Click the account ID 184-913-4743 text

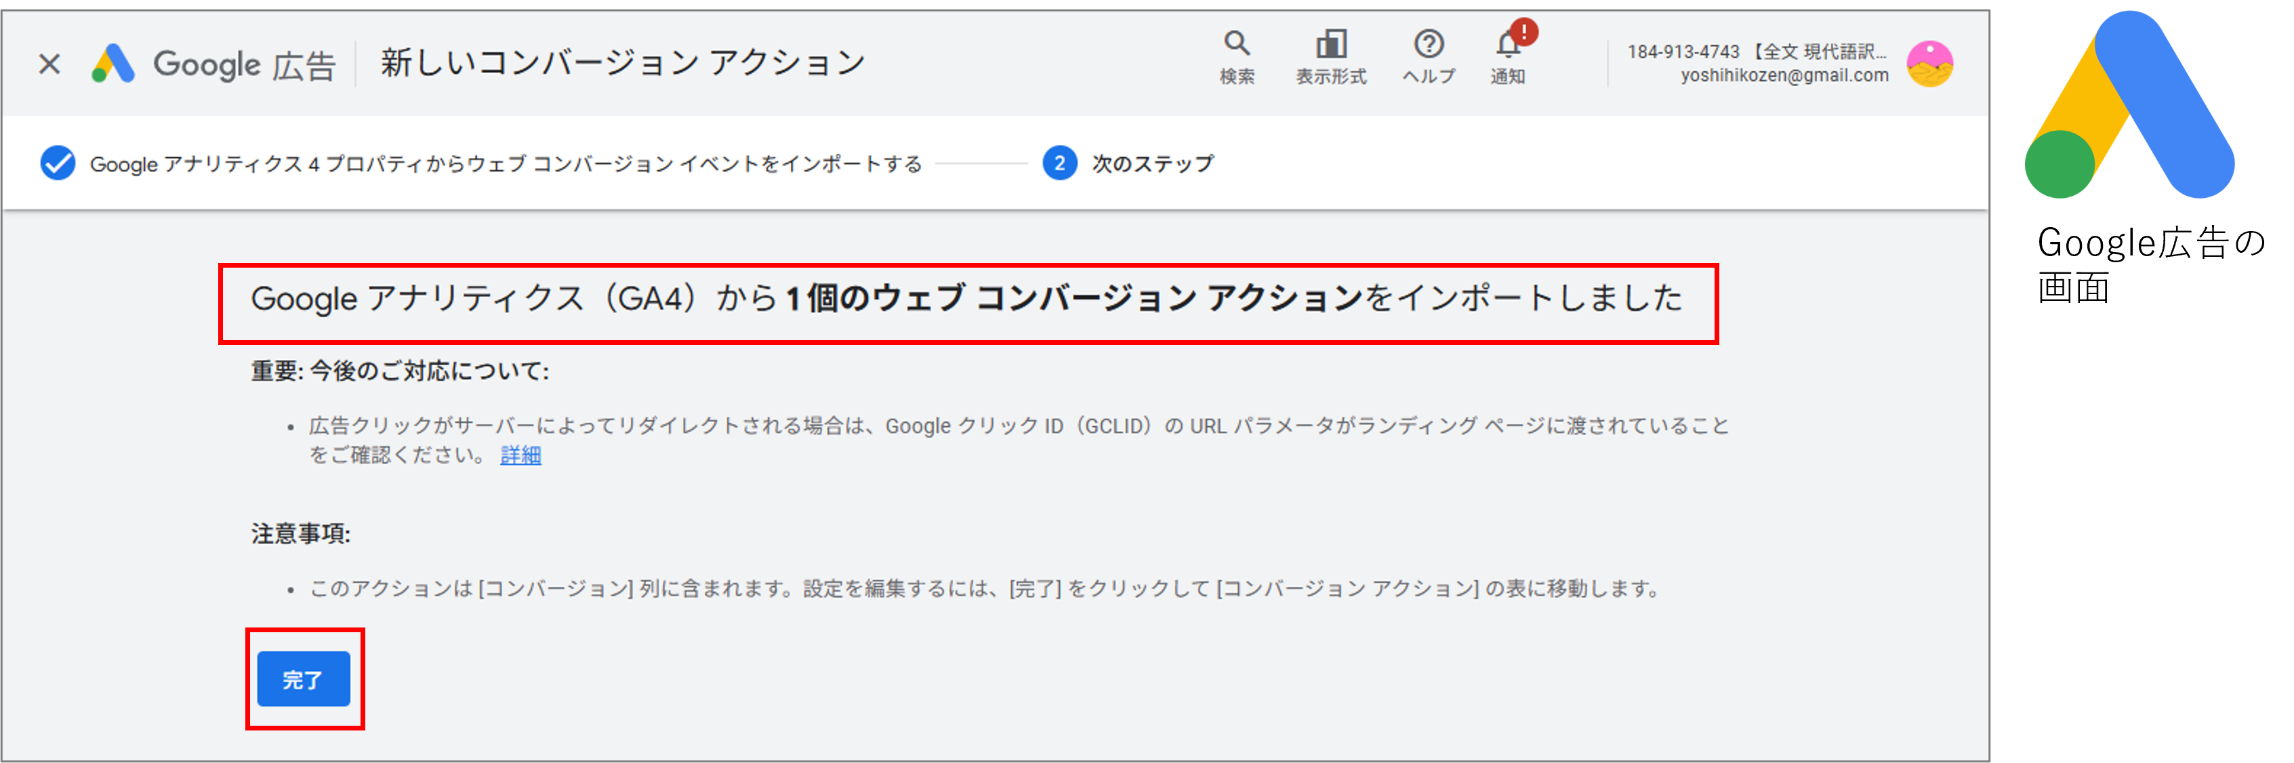tap(1683, 51)
